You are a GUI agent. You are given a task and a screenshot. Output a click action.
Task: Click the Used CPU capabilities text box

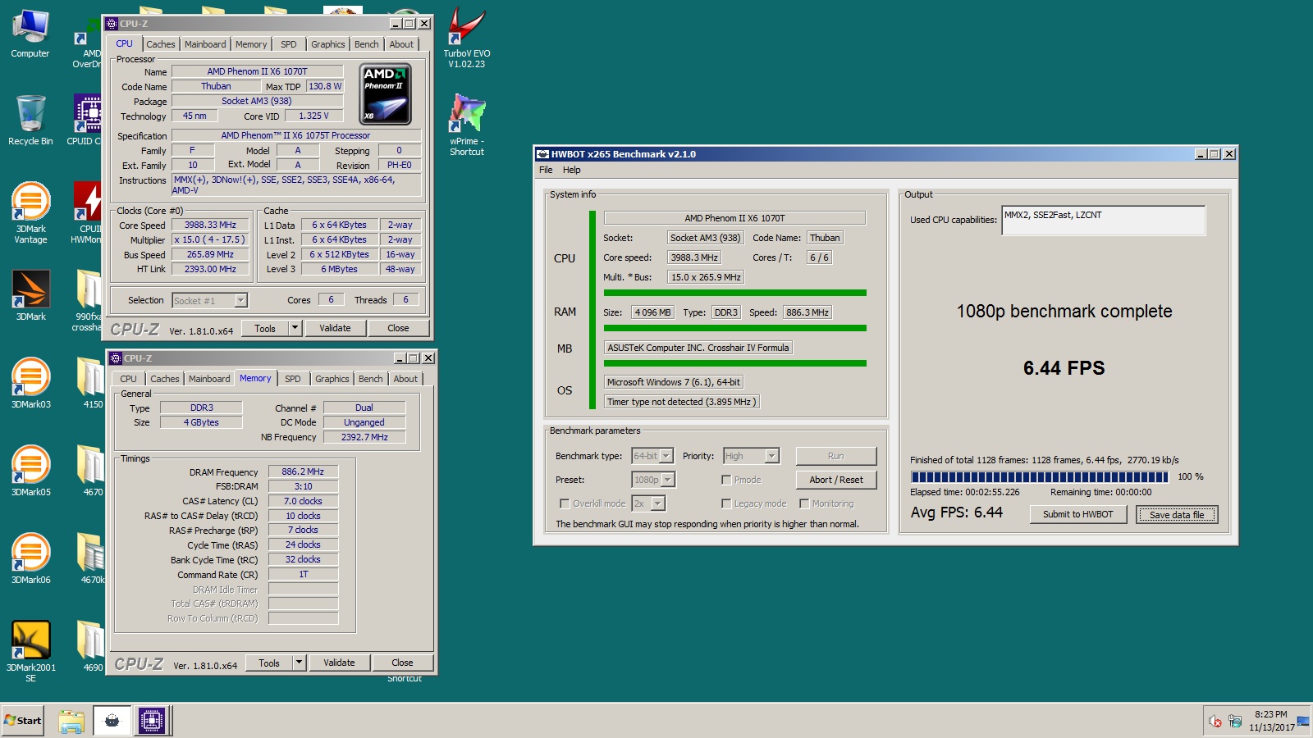[1103, 220]
